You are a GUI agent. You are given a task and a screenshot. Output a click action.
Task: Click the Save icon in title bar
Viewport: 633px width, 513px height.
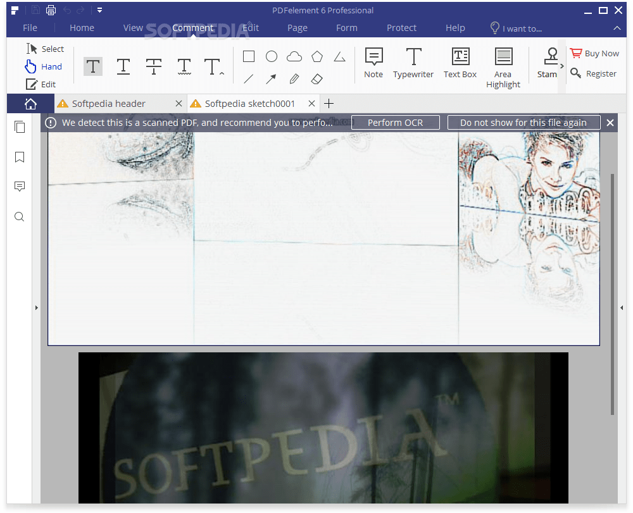pos(35,10)
